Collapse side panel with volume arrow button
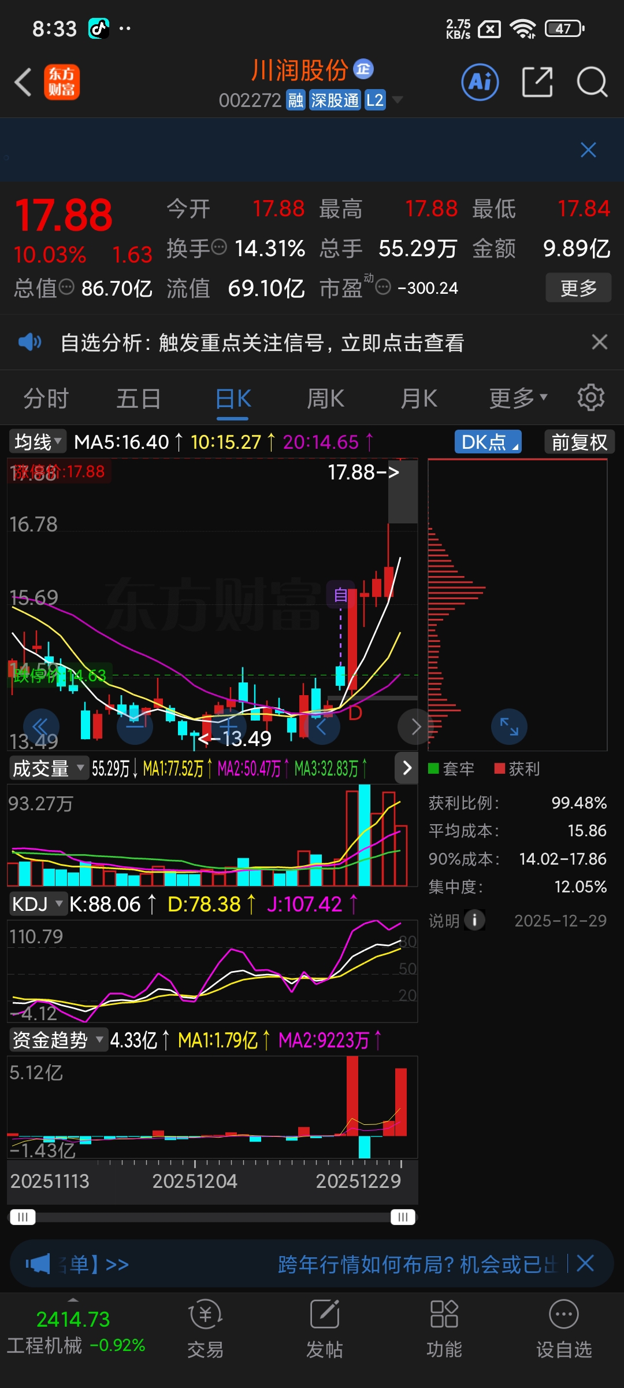624x1388 pixels. (407, 768)
